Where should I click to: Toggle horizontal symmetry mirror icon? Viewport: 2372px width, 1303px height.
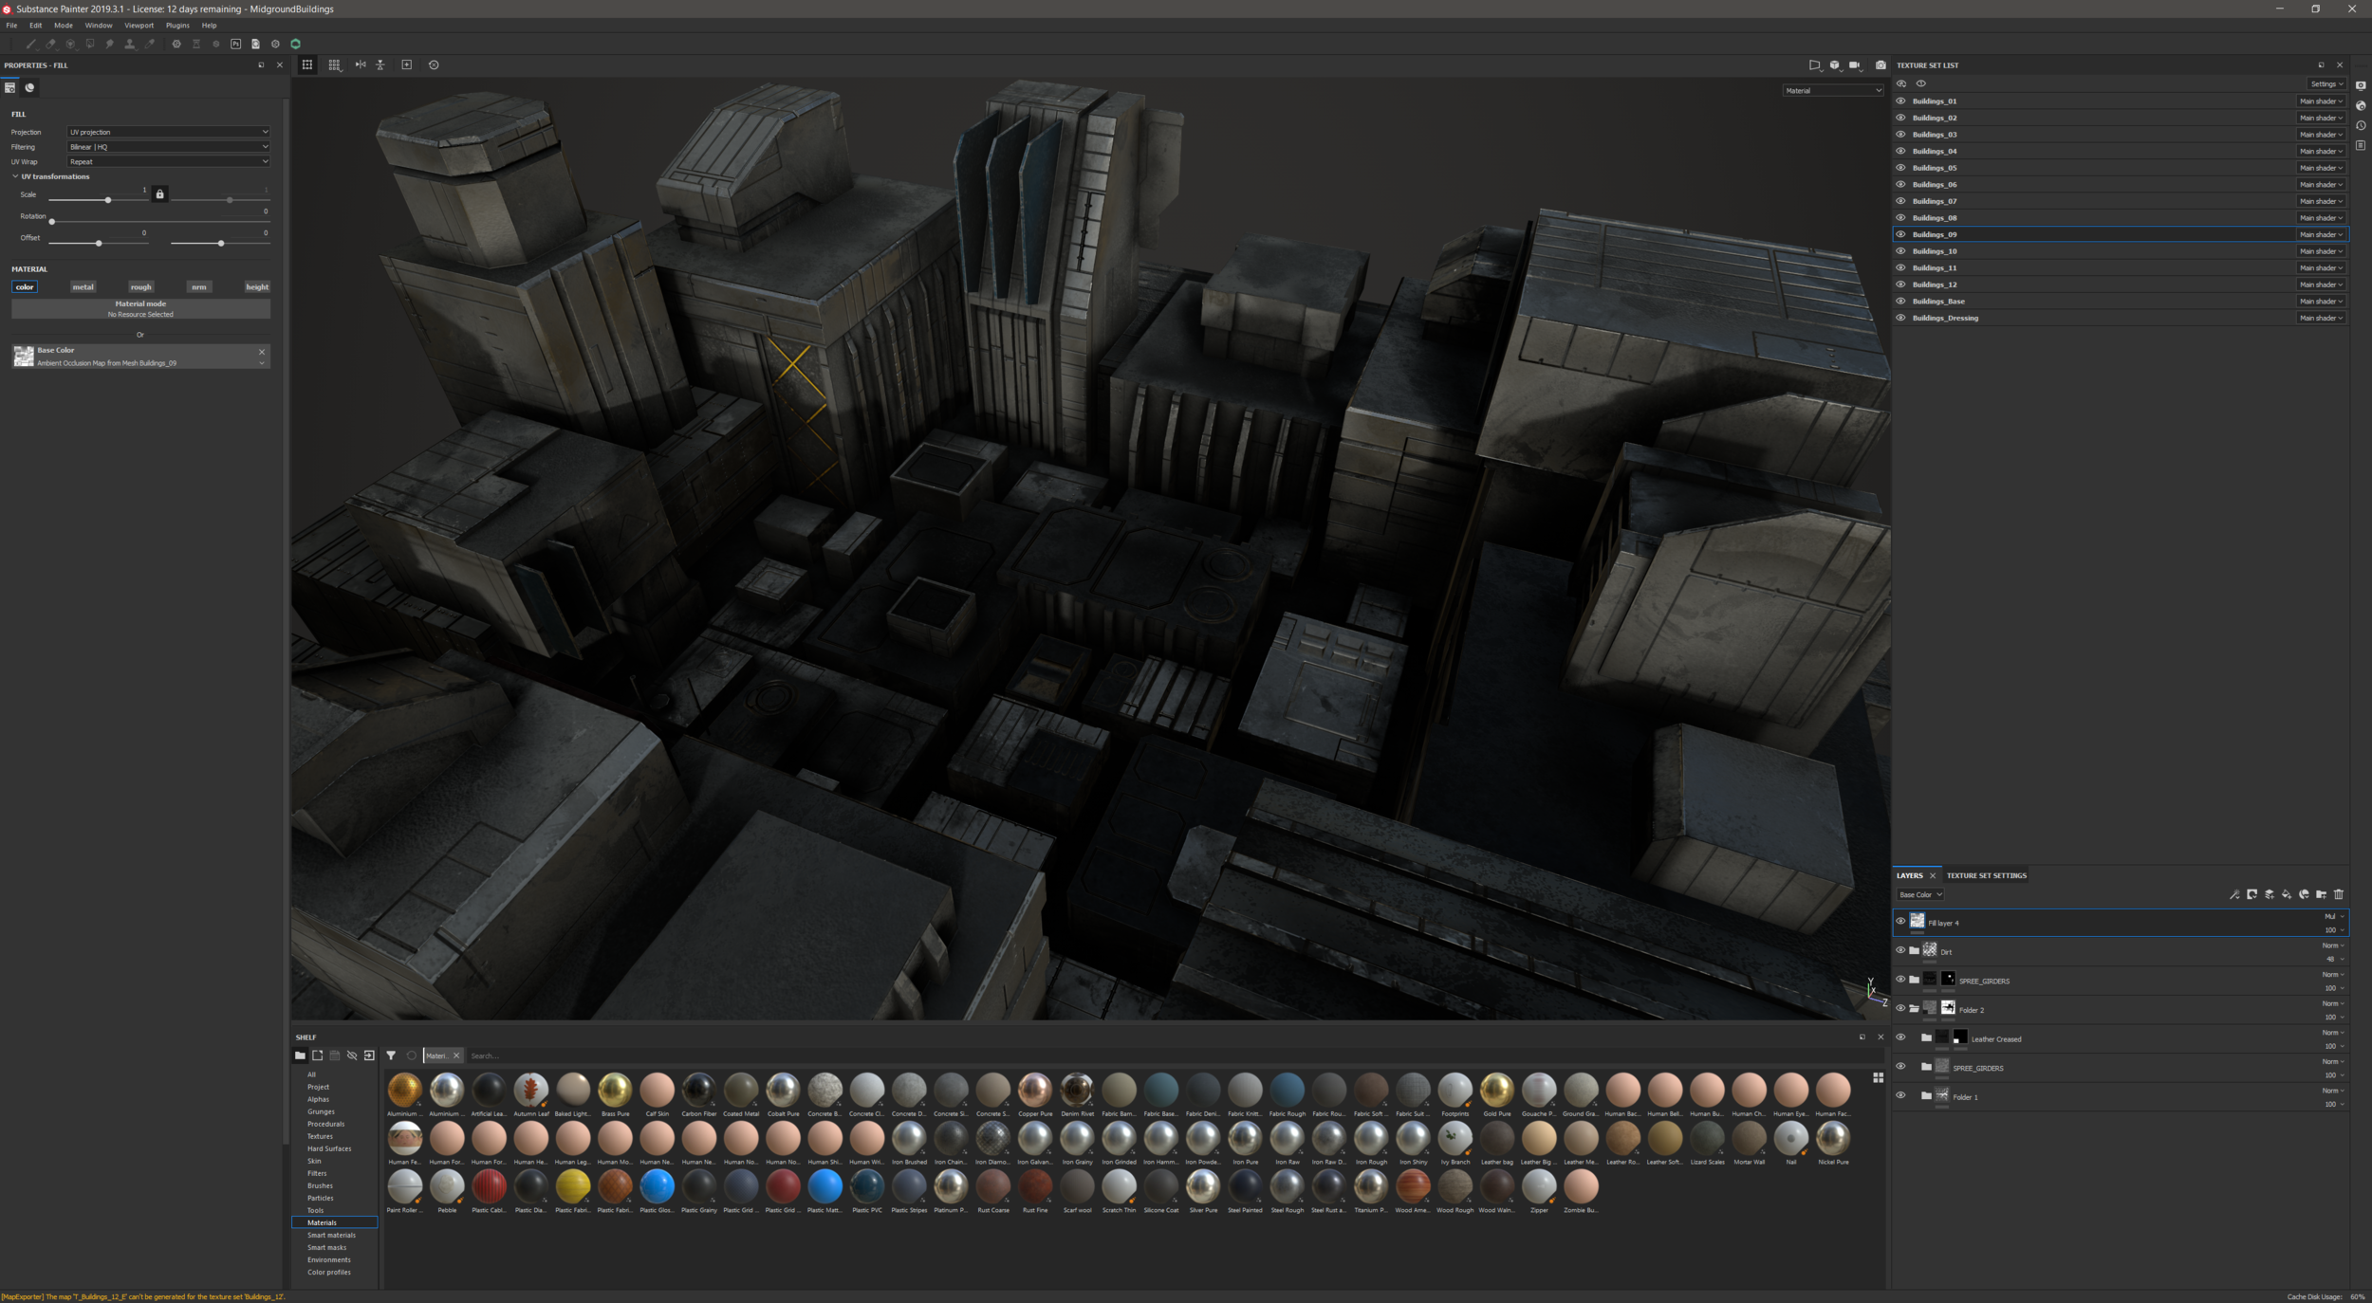(361, 64)
